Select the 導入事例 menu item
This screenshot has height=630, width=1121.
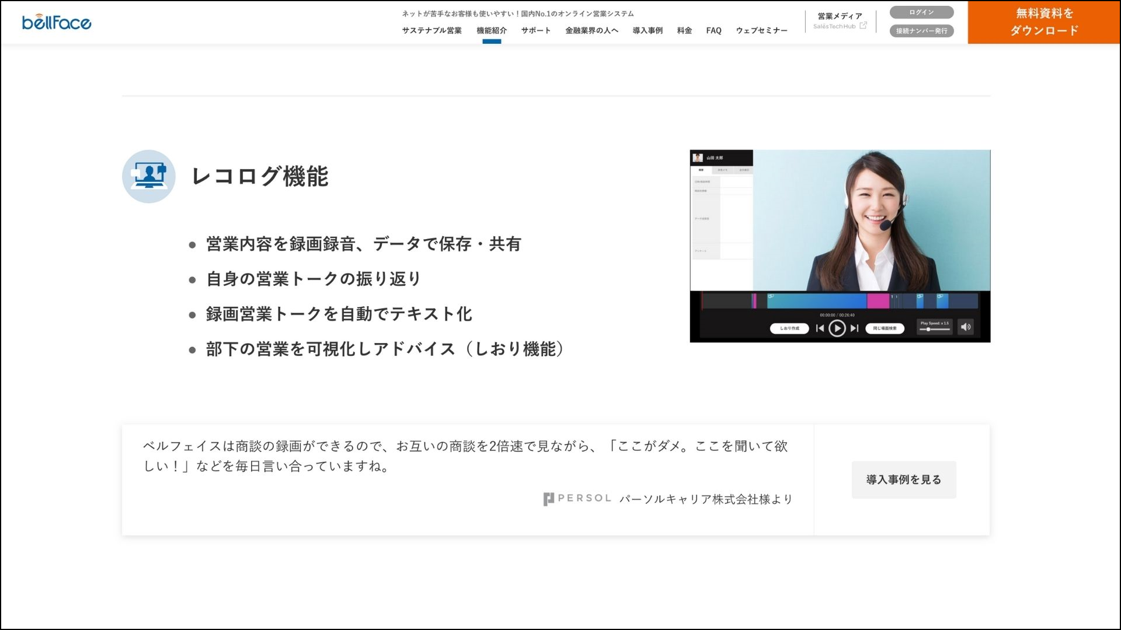[x=646, y=30]
